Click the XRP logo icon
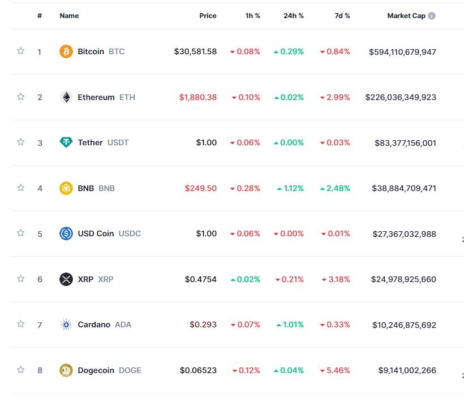464x398 pixels. coord(66,279)
